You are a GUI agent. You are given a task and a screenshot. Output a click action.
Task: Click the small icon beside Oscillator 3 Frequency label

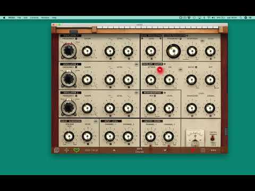click(76, 96)
